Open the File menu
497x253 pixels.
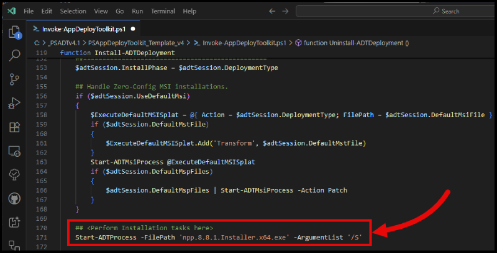click(x=29, y=11)
